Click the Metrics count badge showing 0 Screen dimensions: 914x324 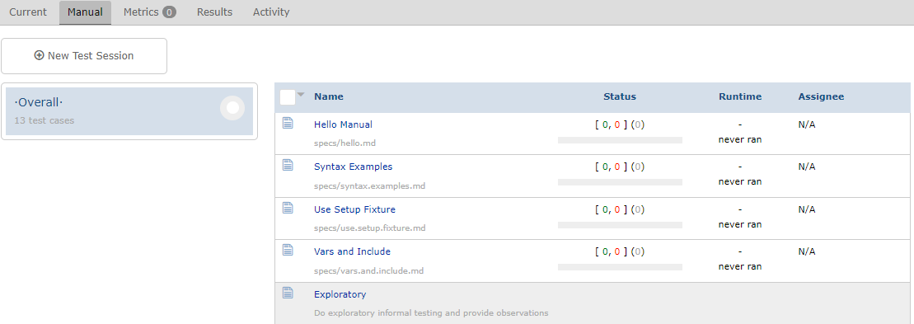pyautogui.click(x=169, y=12)
